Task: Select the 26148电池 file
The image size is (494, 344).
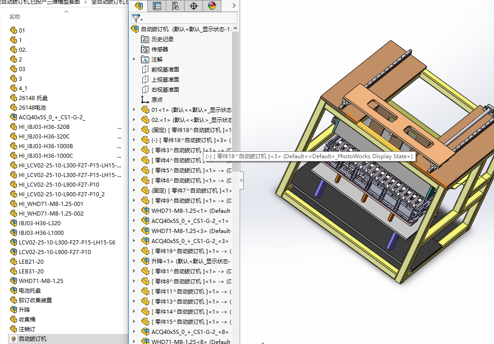Action: click(28, 107)
